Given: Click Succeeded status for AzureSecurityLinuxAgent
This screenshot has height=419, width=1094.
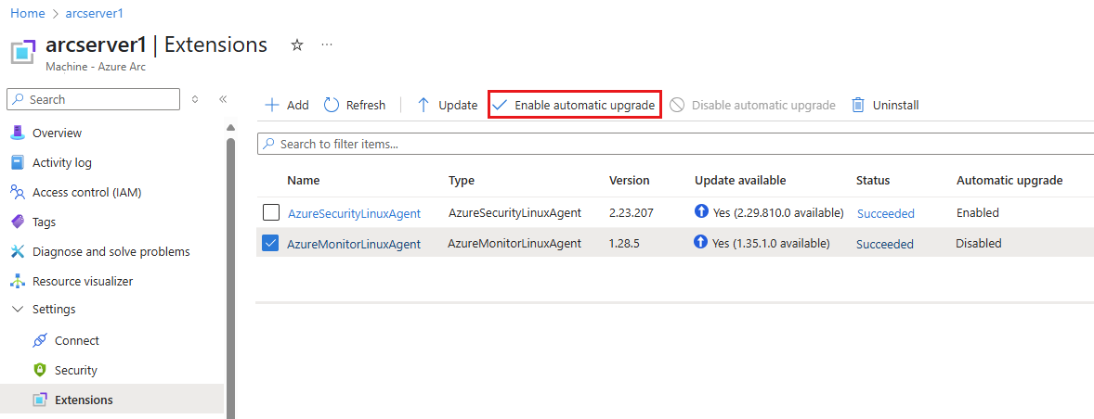Looking at the screenshot, I should pos(885,214).
